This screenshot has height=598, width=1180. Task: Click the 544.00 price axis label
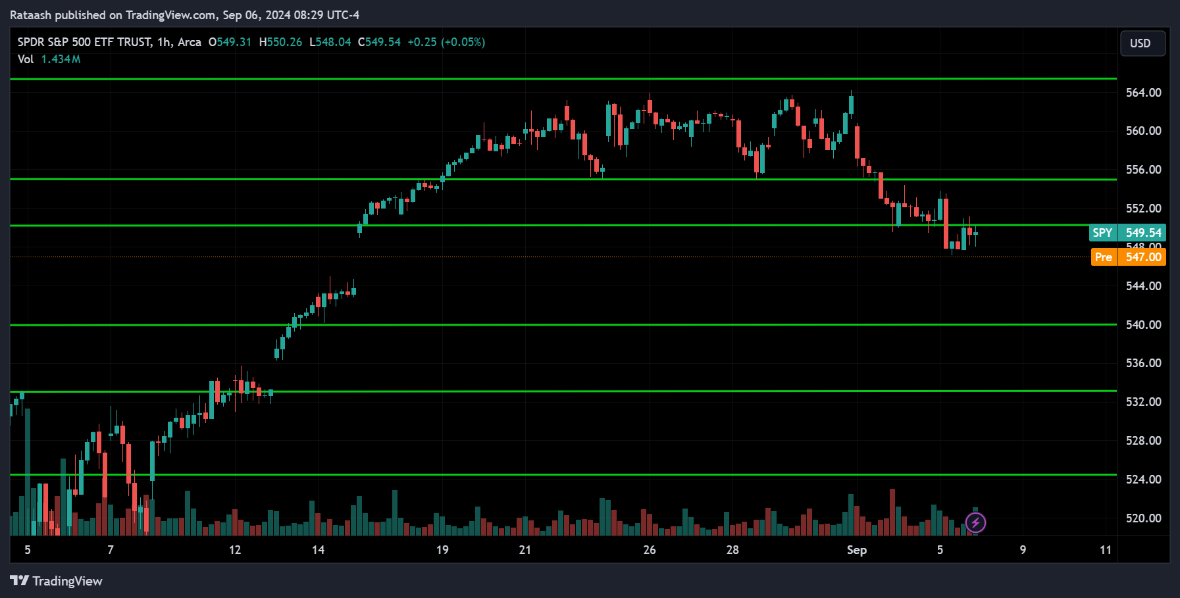(x=1143, y=286)
